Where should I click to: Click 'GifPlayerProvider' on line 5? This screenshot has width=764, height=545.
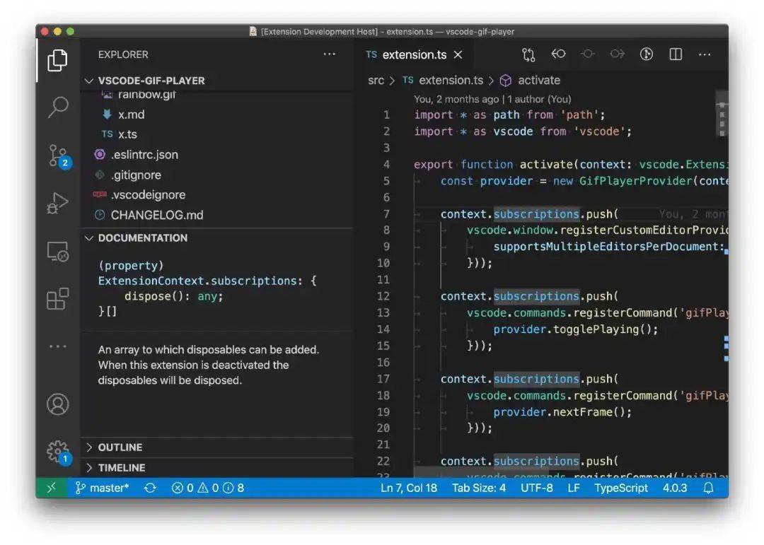635,181
